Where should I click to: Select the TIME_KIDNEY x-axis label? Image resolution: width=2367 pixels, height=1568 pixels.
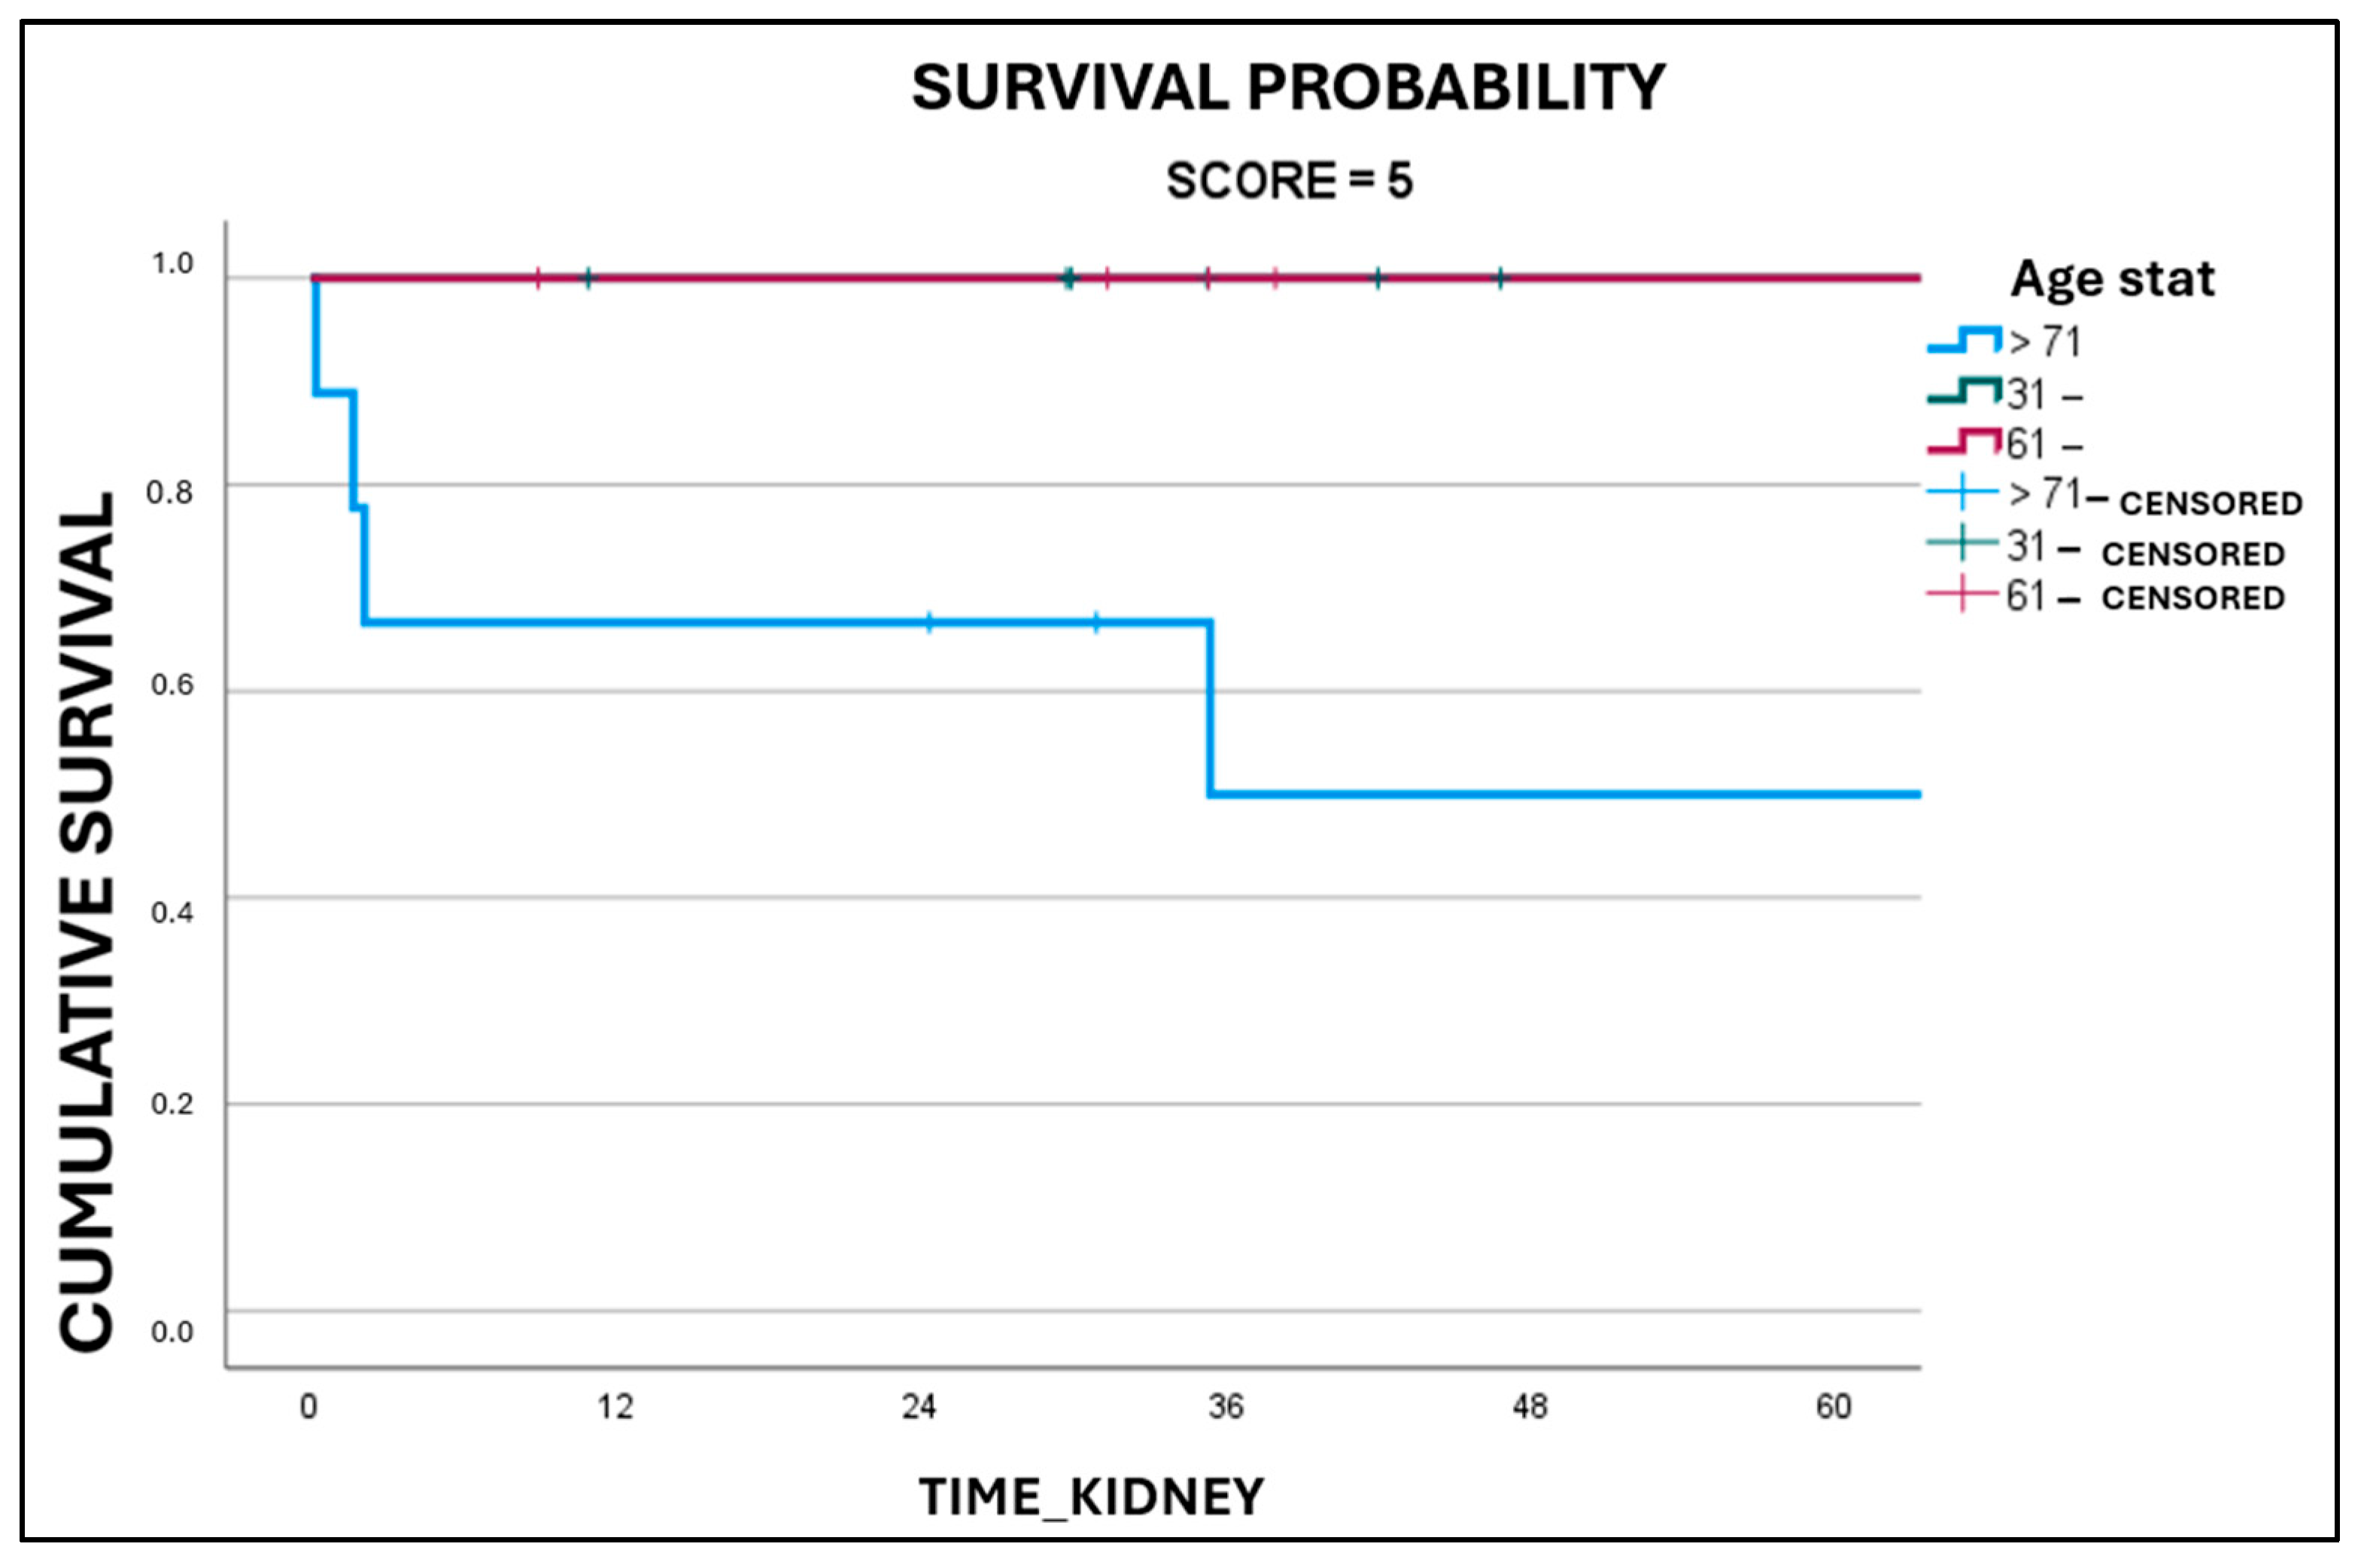click(1091, 1498)
